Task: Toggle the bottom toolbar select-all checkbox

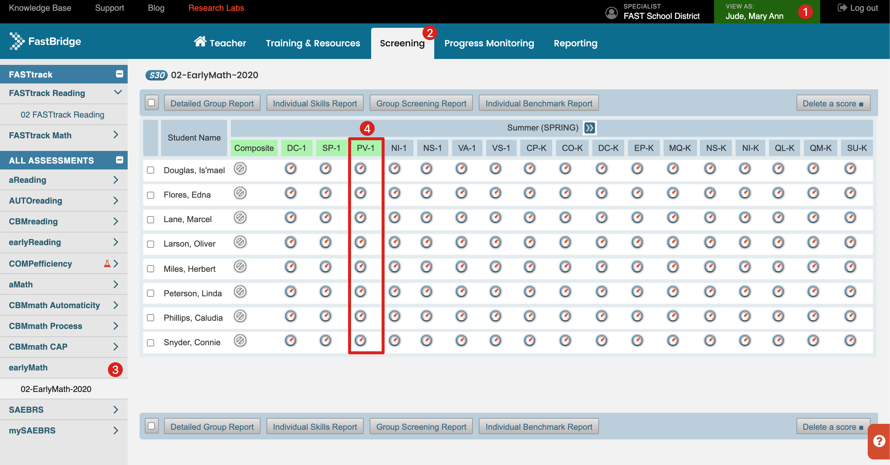Action: click(151, 426)
